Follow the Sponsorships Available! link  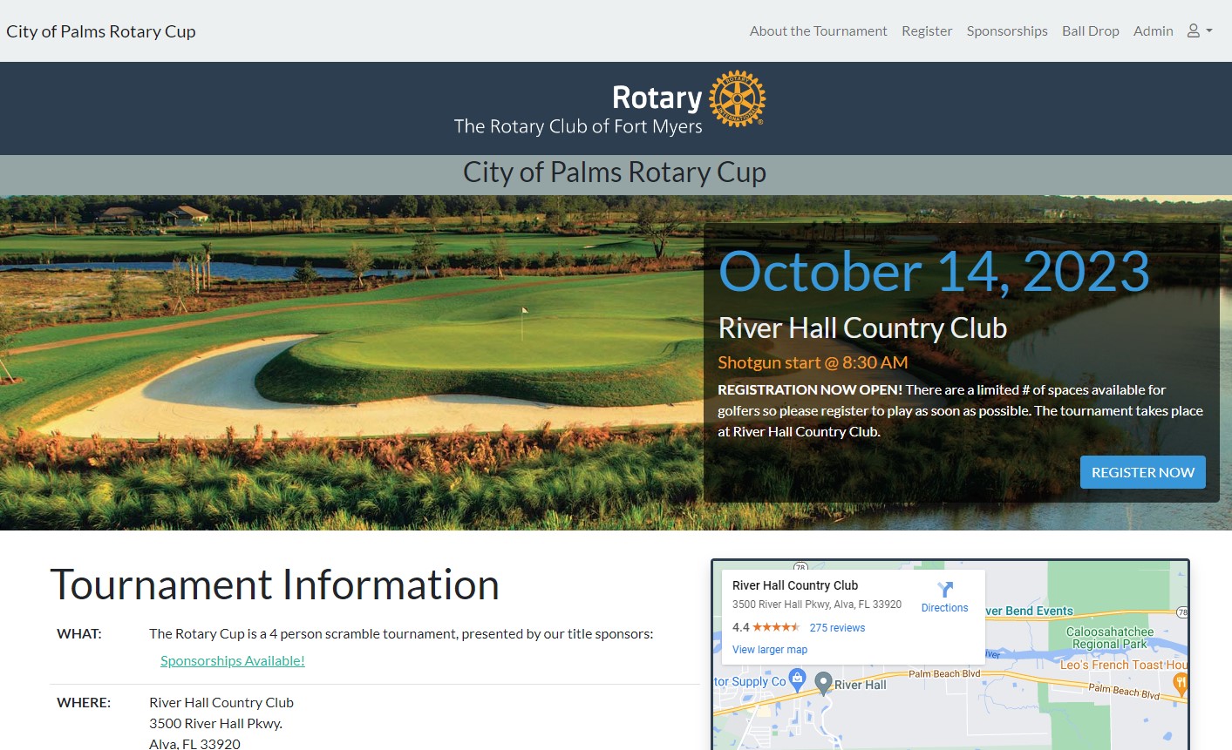coord(233,660)
